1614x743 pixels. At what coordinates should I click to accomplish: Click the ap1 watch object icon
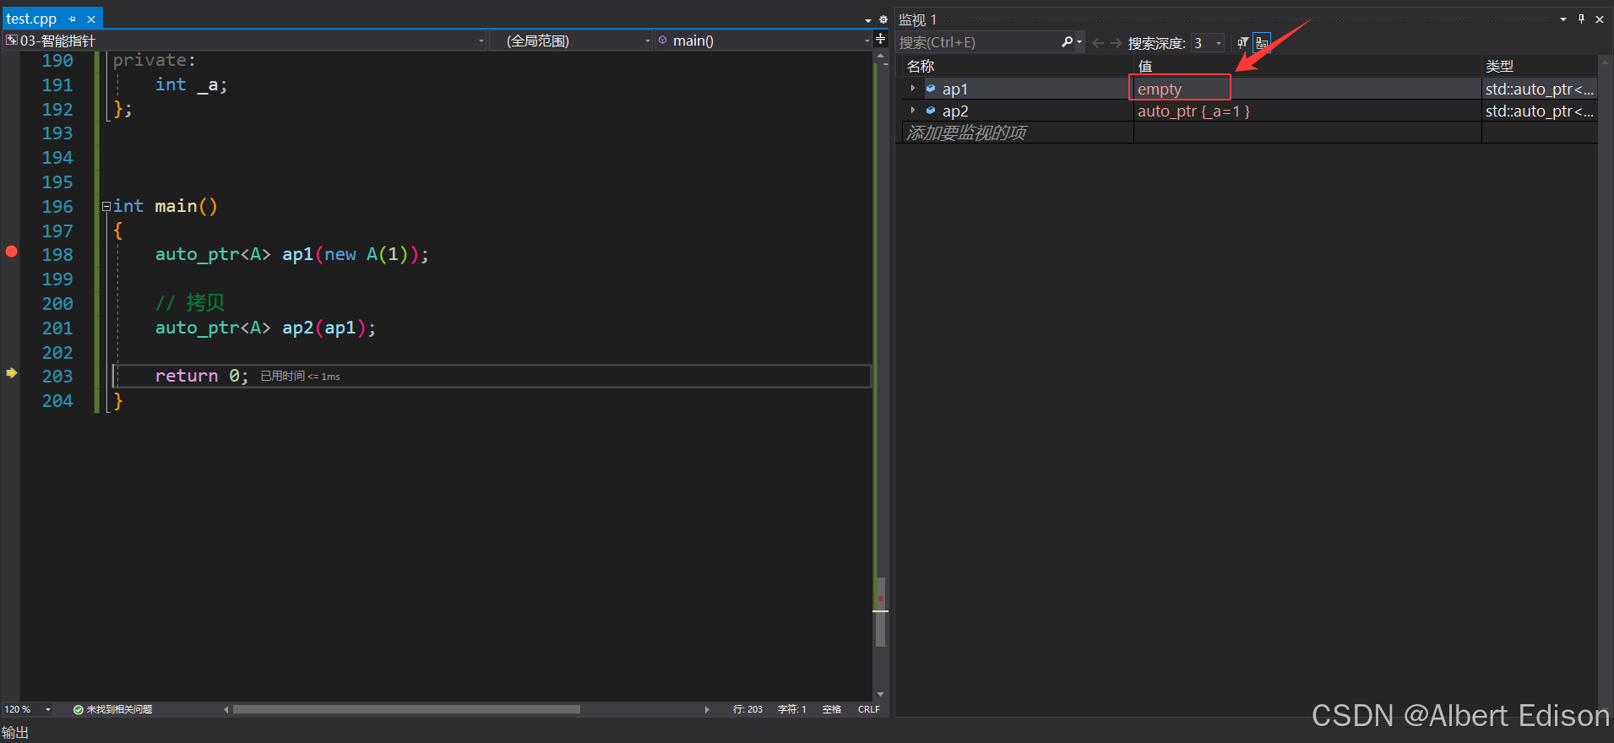[x=931, y=88]
